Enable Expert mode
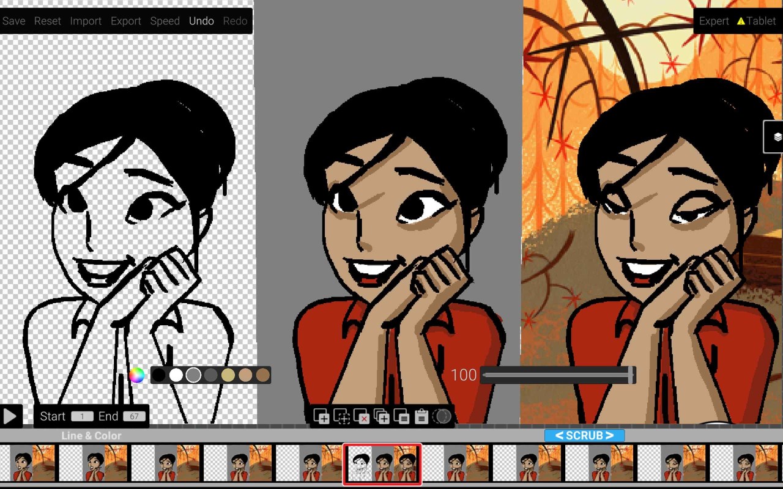The image size is (783, 489). 714,21
